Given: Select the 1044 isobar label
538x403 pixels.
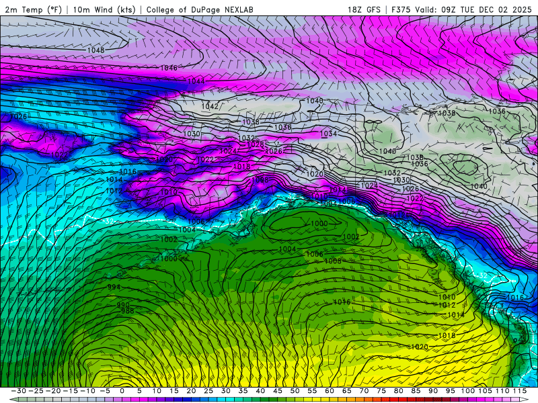Looking at the screenshot, I should point(196,81).
